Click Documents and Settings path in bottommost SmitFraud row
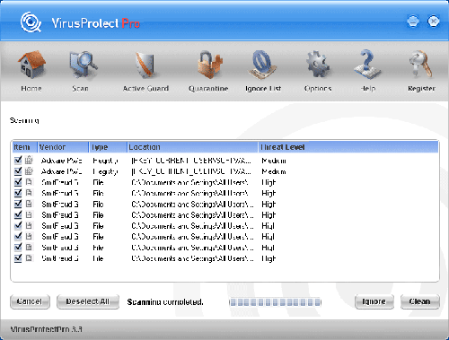449x340 pixels. (x=192, y=258)
